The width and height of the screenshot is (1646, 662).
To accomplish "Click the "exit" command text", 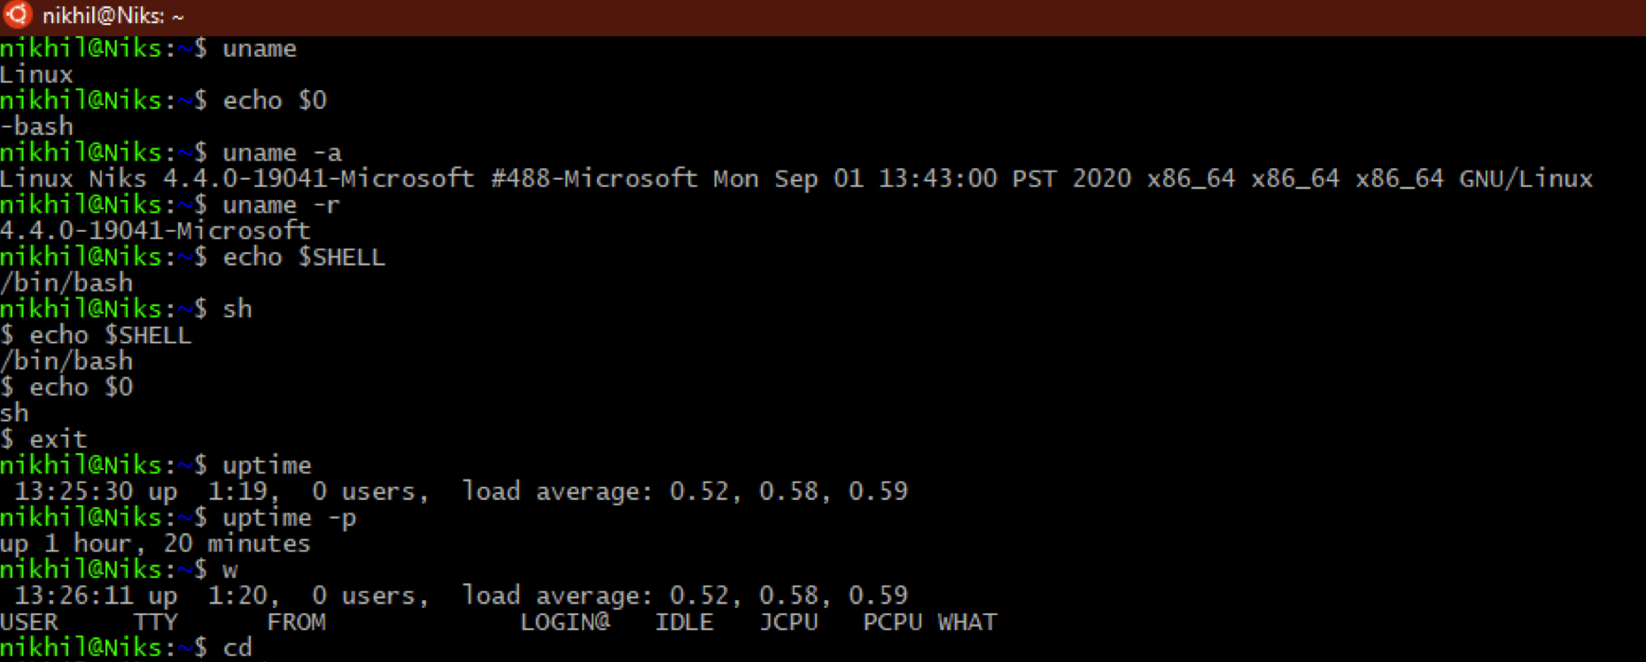I will coord(58,439).
